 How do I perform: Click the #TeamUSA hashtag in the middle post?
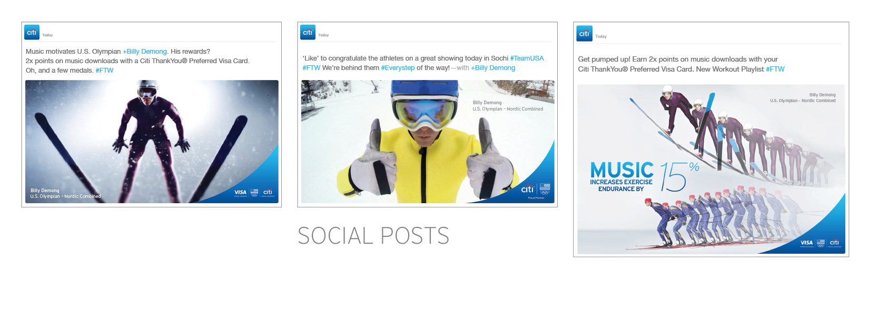click(x=527, y=58)
